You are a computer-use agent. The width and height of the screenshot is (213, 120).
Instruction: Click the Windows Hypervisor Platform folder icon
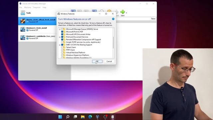pos(64,55)
